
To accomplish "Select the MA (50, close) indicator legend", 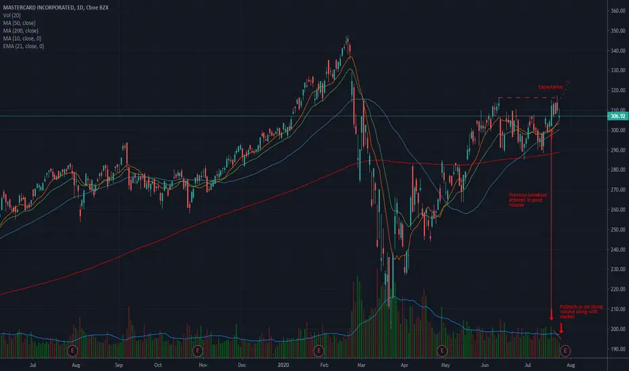I will pos(19,23).
